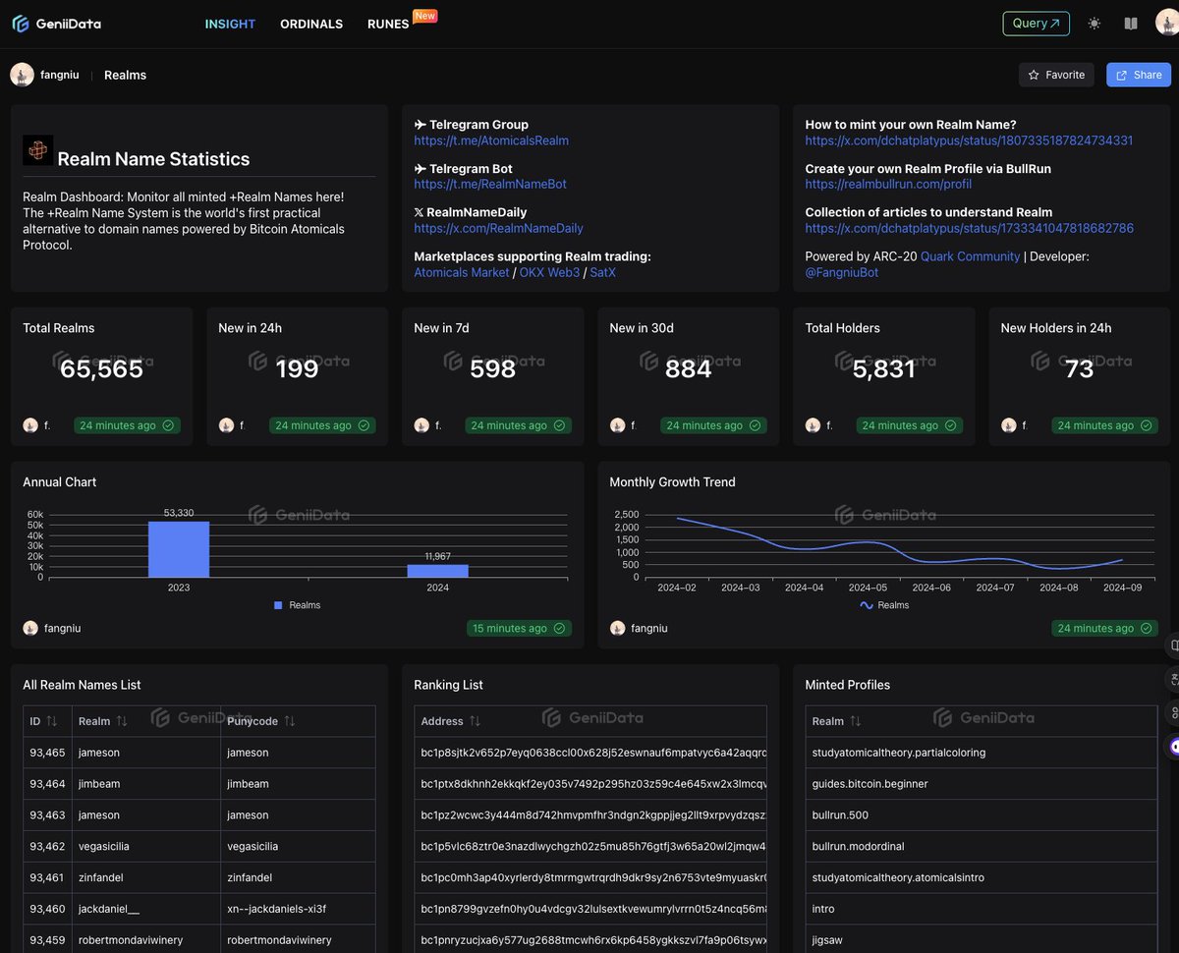
Task: Select the jimbeam realm cell
Action: coord(145,784)
